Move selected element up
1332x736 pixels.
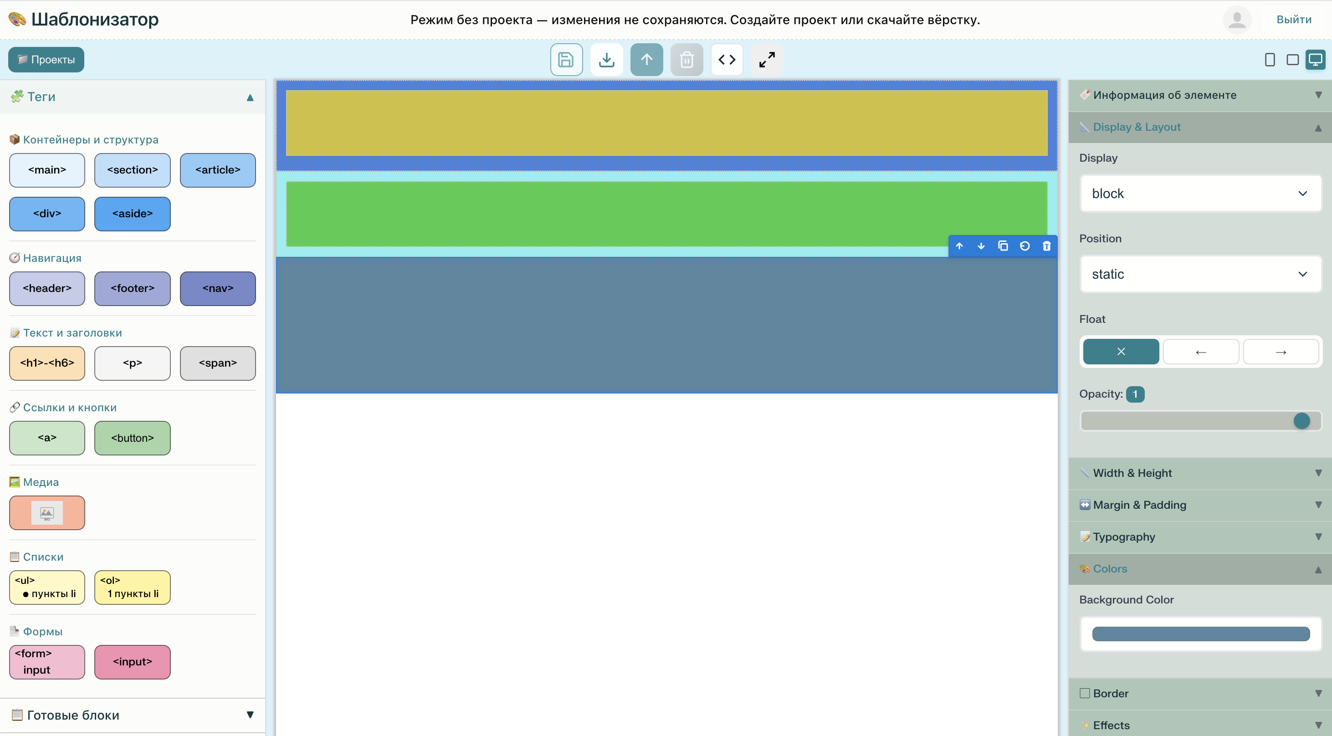(959, 246)
